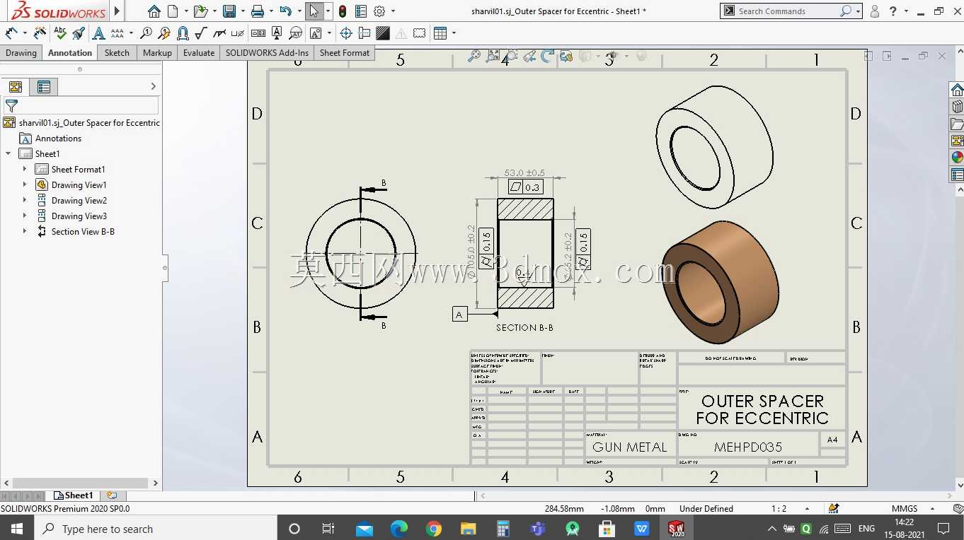Insert Geometric Tolerance frame
The image size is (964, 540).
pos(258,33)
